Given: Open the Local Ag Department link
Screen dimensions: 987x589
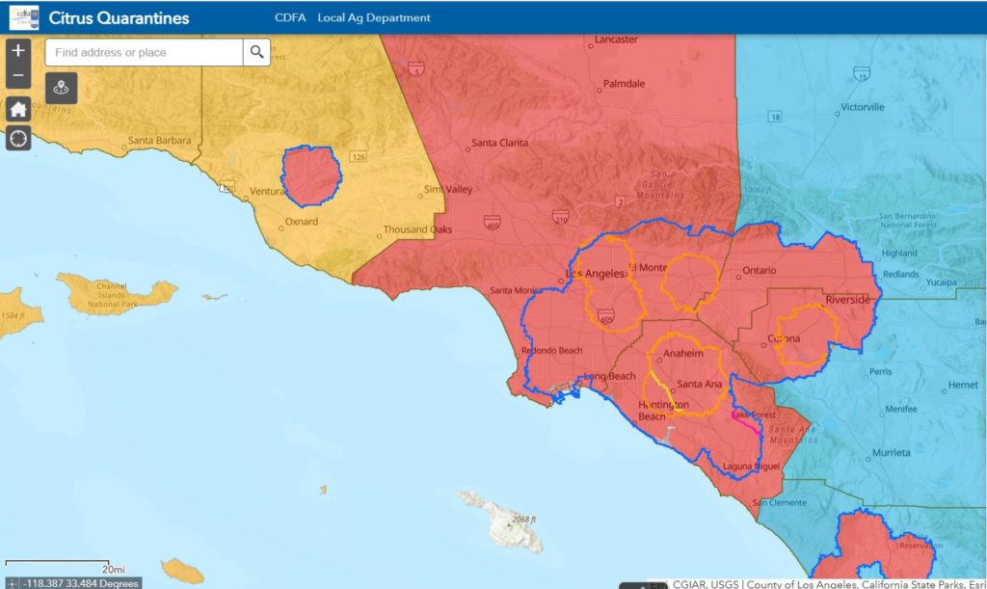Looking at the screenshot, I should click(374, 18).
